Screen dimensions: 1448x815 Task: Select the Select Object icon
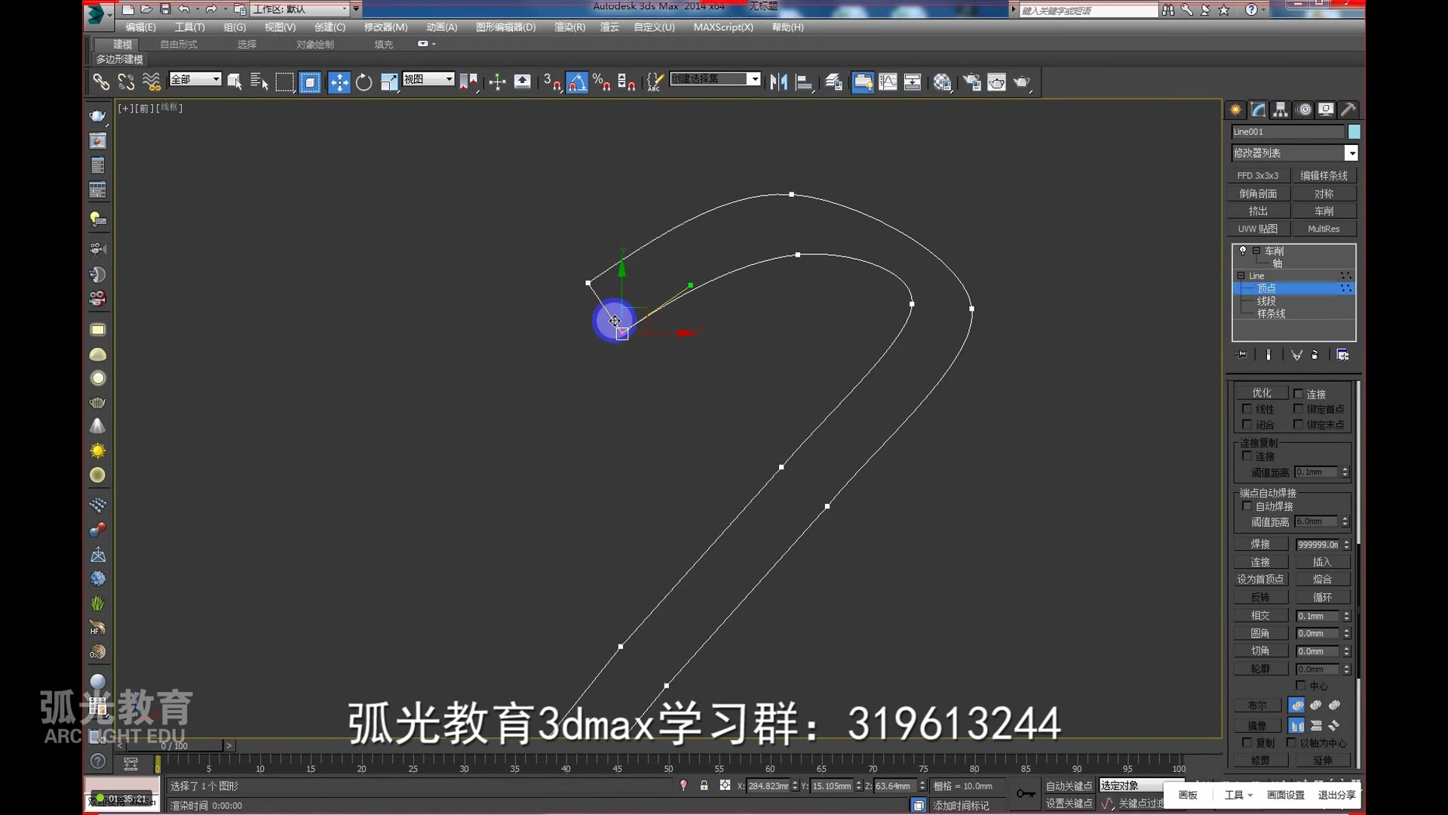pos(234,81)
